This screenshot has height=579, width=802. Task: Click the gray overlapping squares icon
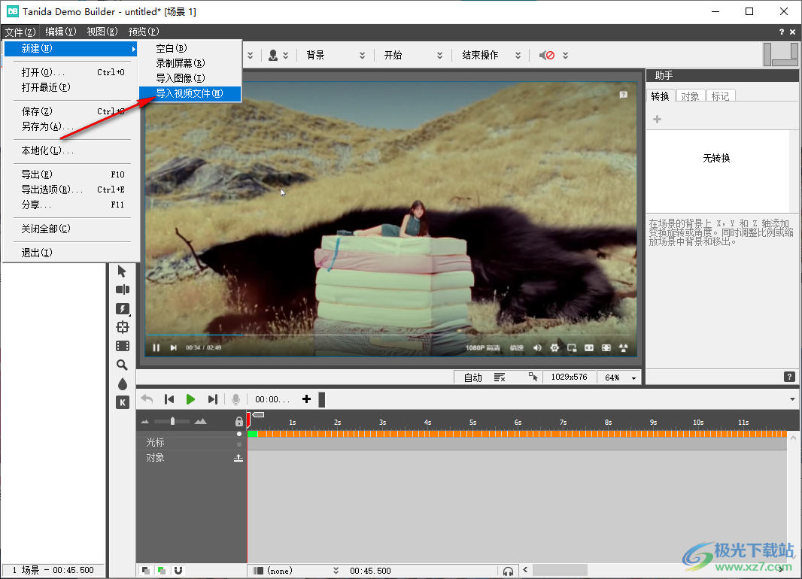click(146, 570)
